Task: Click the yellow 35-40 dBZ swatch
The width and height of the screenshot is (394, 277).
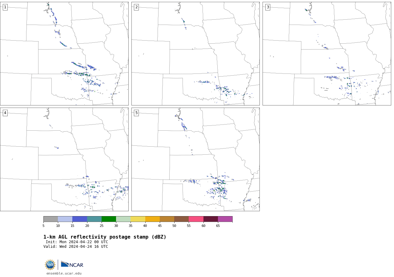Action: pyautogui.click(x=138, y=219)
